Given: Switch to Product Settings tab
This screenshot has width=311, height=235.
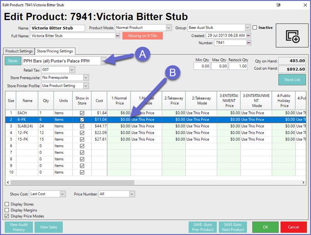Looking at the screenshot, I should click(19, 51).
